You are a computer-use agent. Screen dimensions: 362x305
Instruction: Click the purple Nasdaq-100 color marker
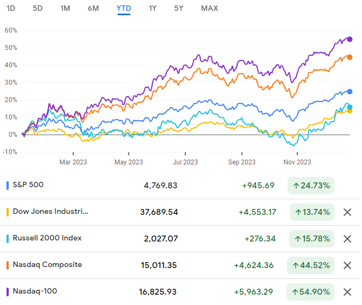pyautogui.click(x=8, y=292)
